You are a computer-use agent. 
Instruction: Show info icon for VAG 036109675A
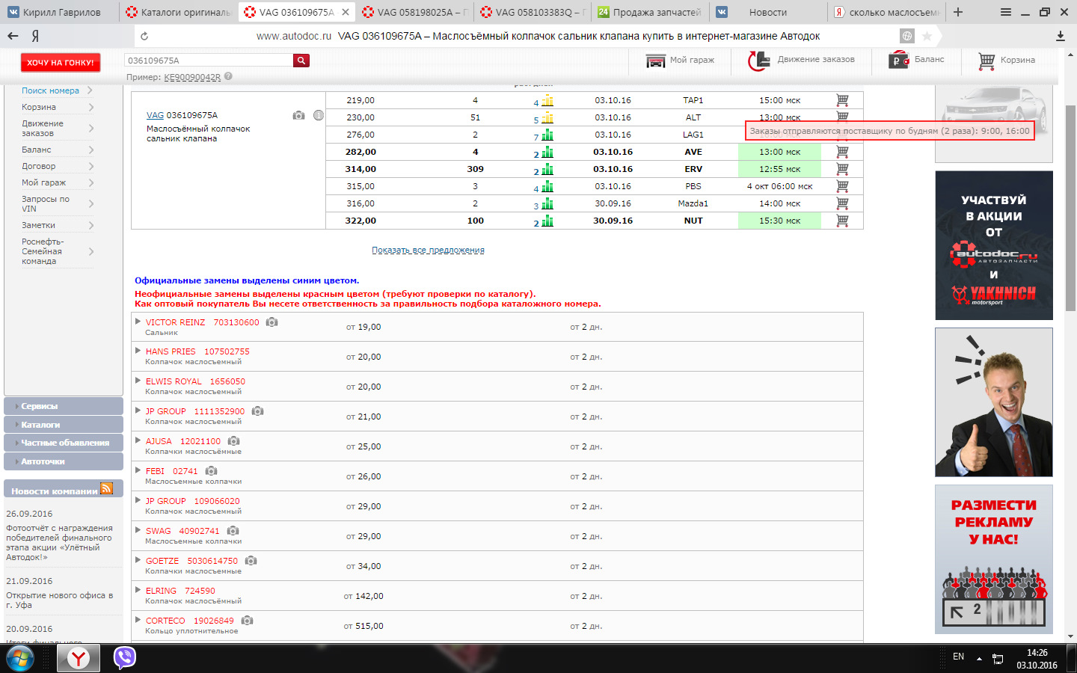[x=319, y=115]
